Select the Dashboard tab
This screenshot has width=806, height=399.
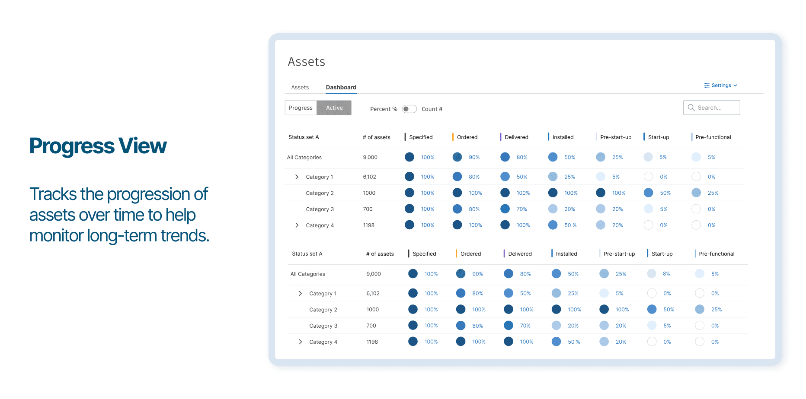(341, 87)
